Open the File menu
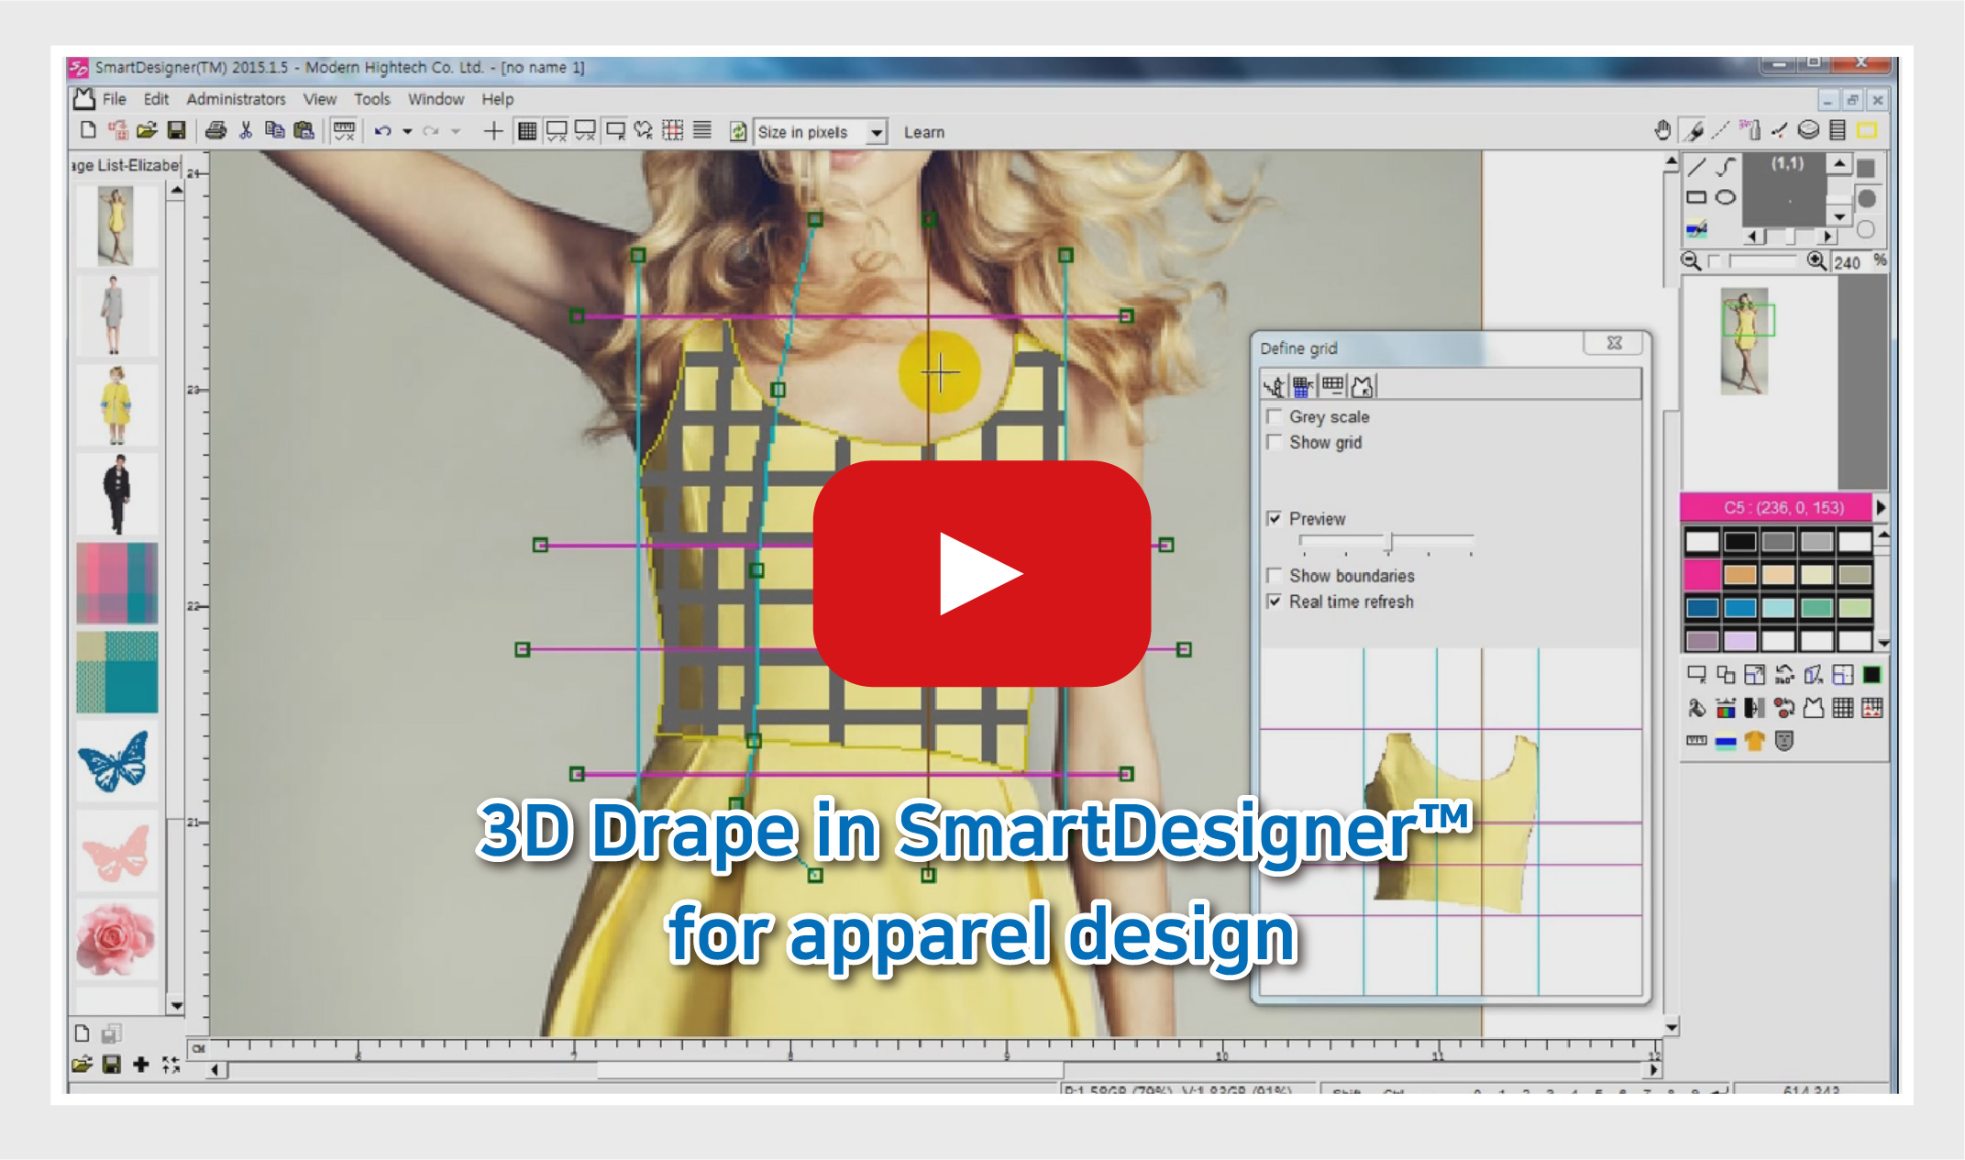 [x=115, y=99]
